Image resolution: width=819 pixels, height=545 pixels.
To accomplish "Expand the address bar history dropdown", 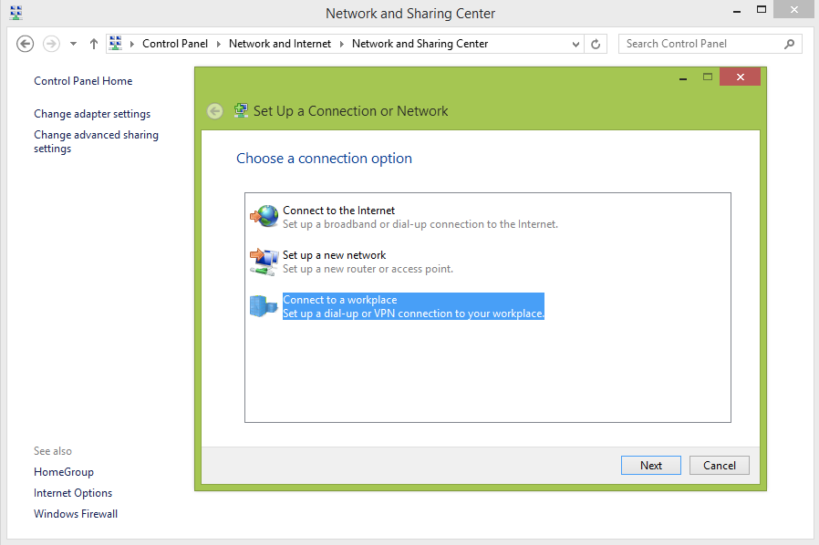I will tap(575, 44).
